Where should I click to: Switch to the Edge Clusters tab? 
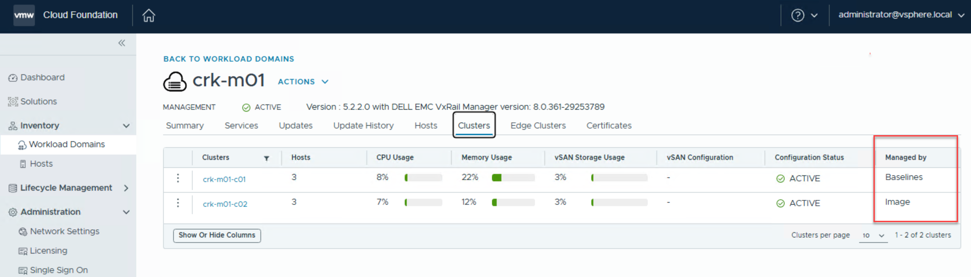click(x=538, y=126)
